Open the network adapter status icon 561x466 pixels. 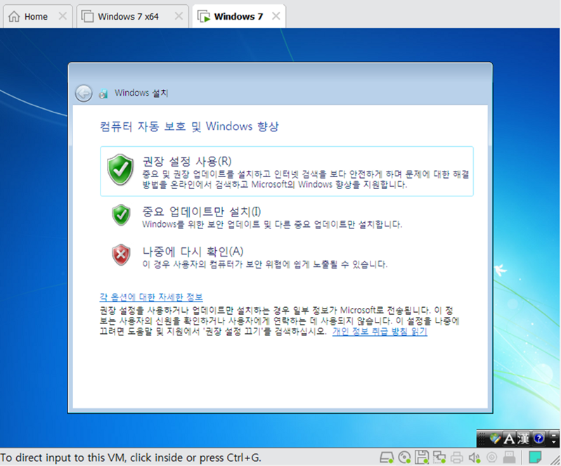pyautogui.click(x=439, y=457)
